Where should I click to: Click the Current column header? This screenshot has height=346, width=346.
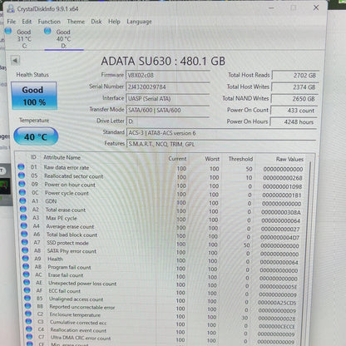tap(177, 159)
